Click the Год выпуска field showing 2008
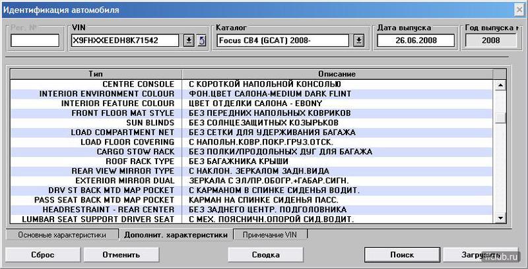The image size is (528, 269). click(490, 41)
